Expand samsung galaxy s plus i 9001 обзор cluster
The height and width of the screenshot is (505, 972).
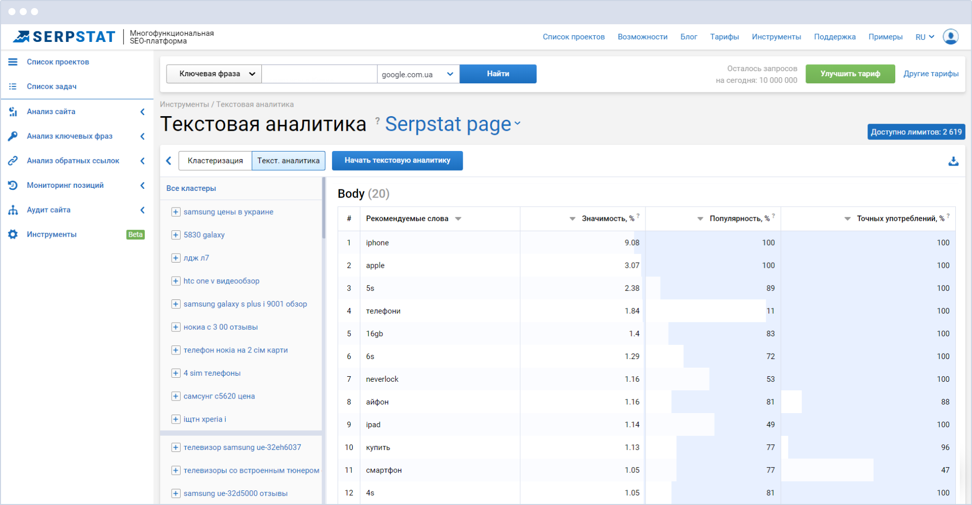176,304
